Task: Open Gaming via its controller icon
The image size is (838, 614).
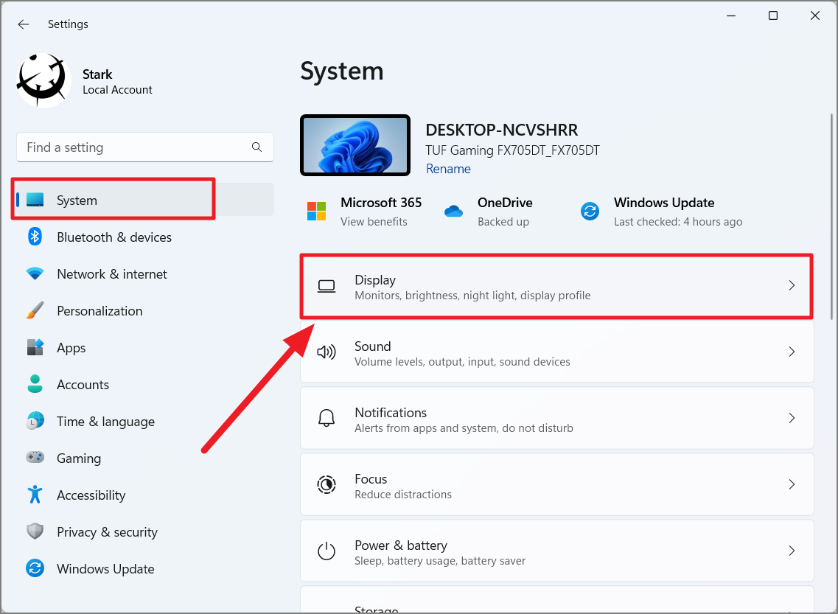Action: coord(35,458)
